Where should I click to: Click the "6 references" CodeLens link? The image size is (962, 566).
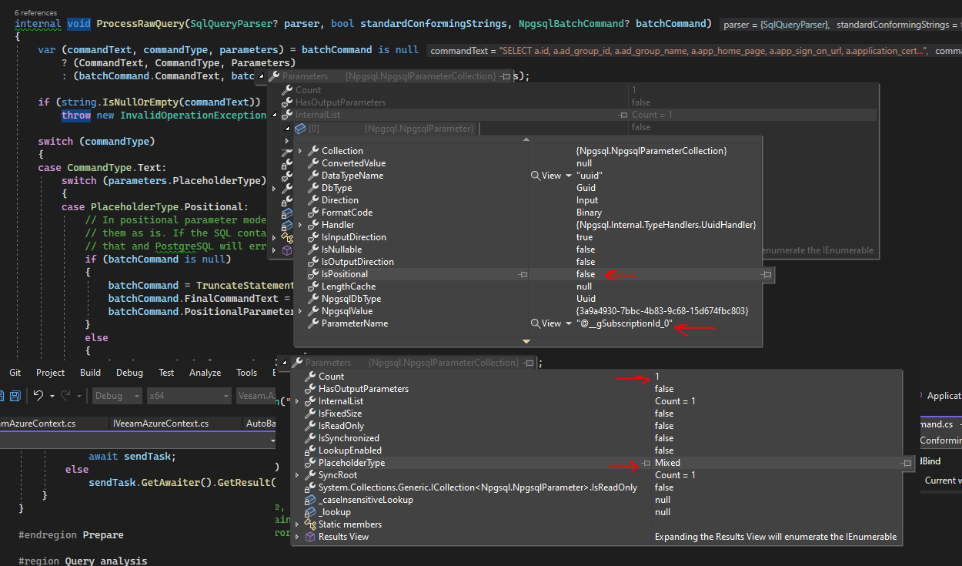click(x=35, y=13)
